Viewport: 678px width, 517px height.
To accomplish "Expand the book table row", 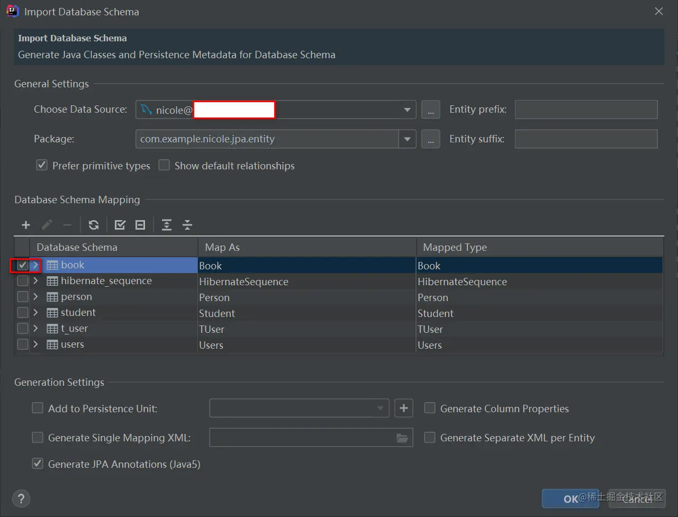I will (35, 265).
